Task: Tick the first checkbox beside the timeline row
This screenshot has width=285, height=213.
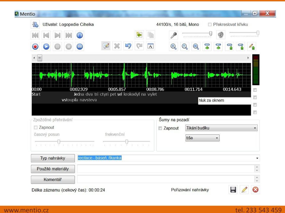Action: 255,90
